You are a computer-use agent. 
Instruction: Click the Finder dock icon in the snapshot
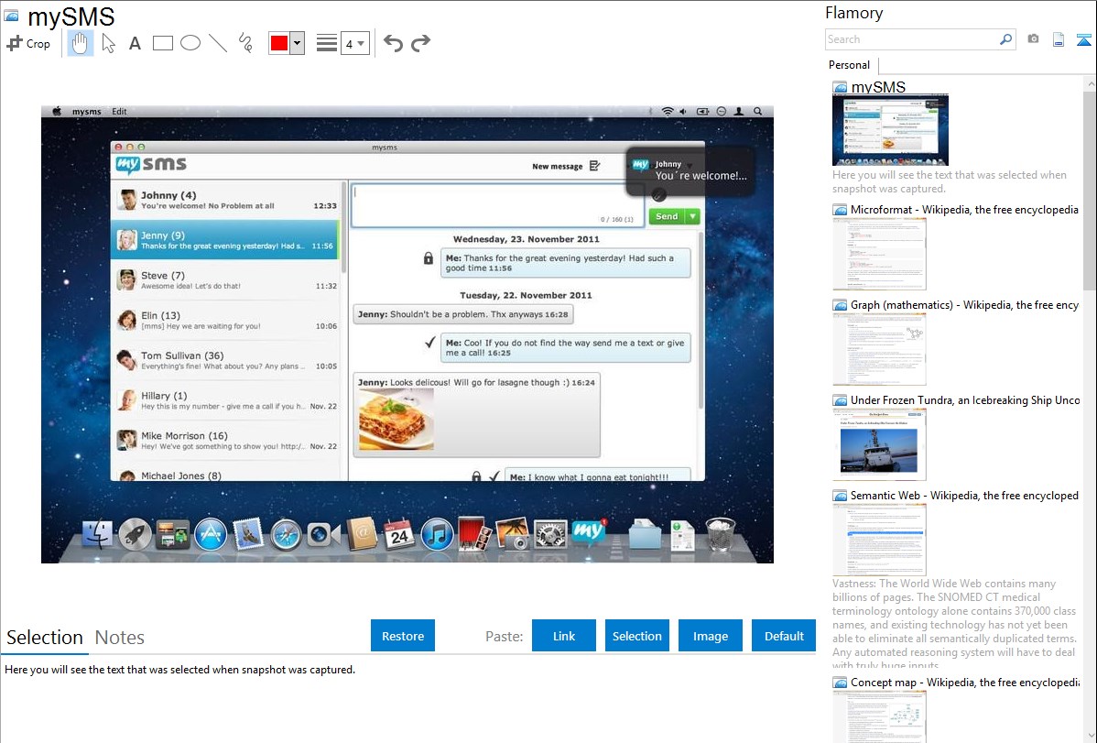[x=97, y=535]
